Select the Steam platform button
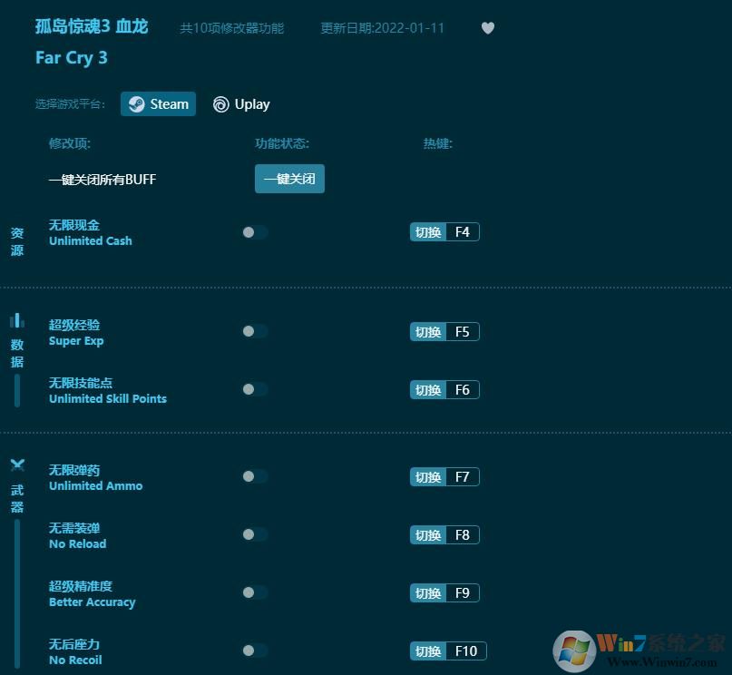The width and height of the screenshot is (732, 675). coord(158,103)
